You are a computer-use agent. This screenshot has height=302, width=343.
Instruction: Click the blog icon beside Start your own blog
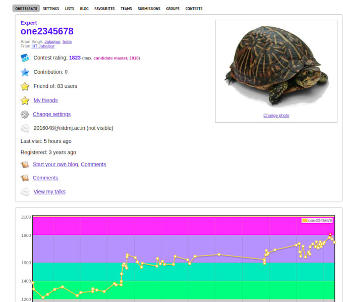click(x=25, y=165)
